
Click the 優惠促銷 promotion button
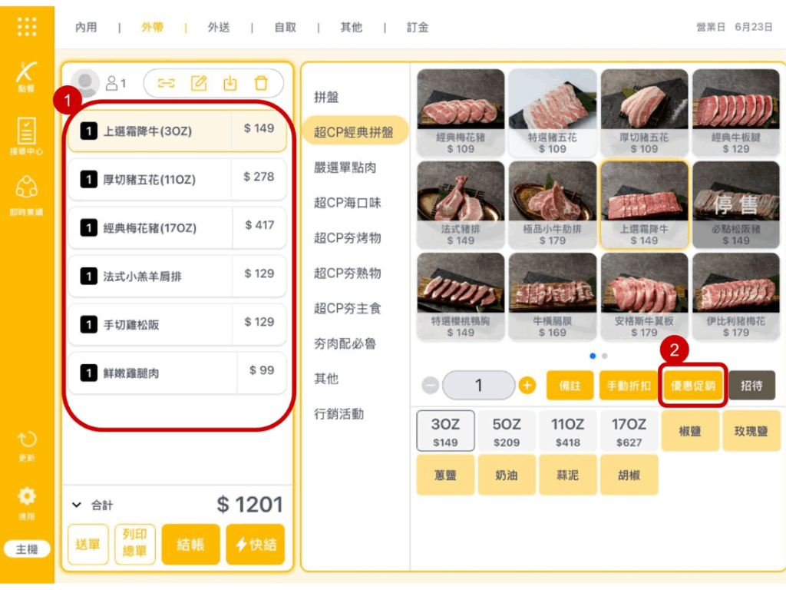point(693,386)
